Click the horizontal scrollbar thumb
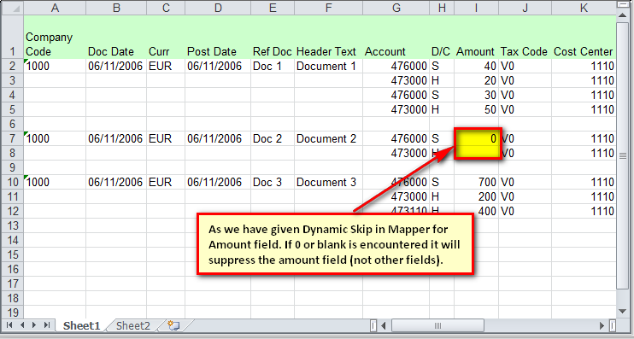The height and width of the screenshot is (339, 634). [x=437, y=325]
